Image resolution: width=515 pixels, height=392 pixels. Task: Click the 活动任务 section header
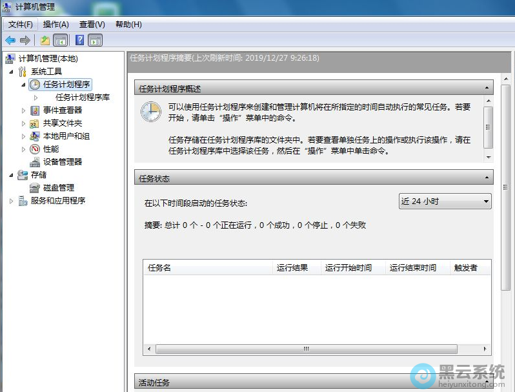coord(314,382)
